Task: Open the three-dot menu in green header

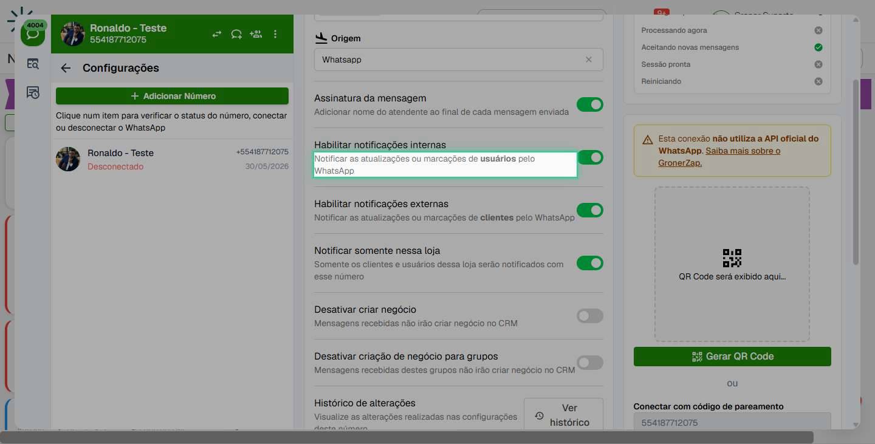Action: (275, 34)
